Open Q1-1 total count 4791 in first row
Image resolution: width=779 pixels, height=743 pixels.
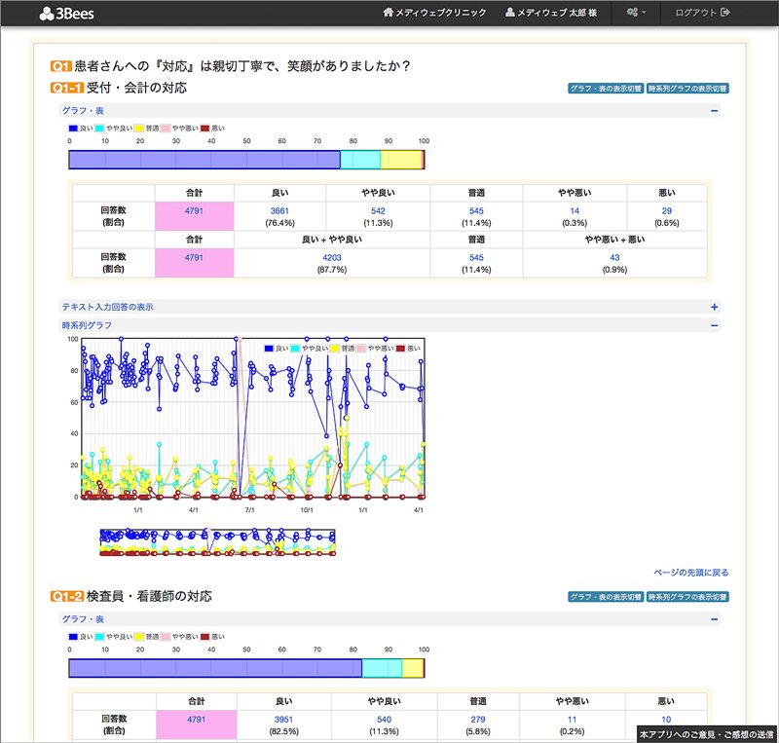pos(194,210)
